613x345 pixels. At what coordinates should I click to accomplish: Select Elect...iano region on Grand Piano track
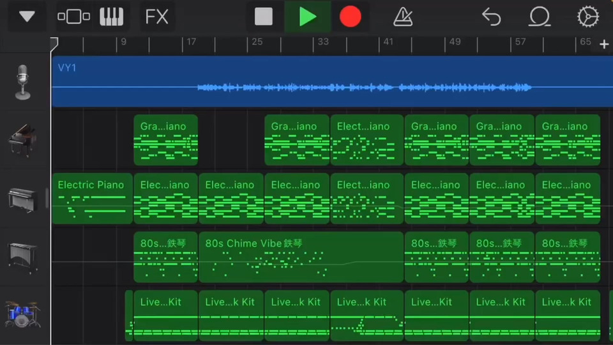[367, 140]
